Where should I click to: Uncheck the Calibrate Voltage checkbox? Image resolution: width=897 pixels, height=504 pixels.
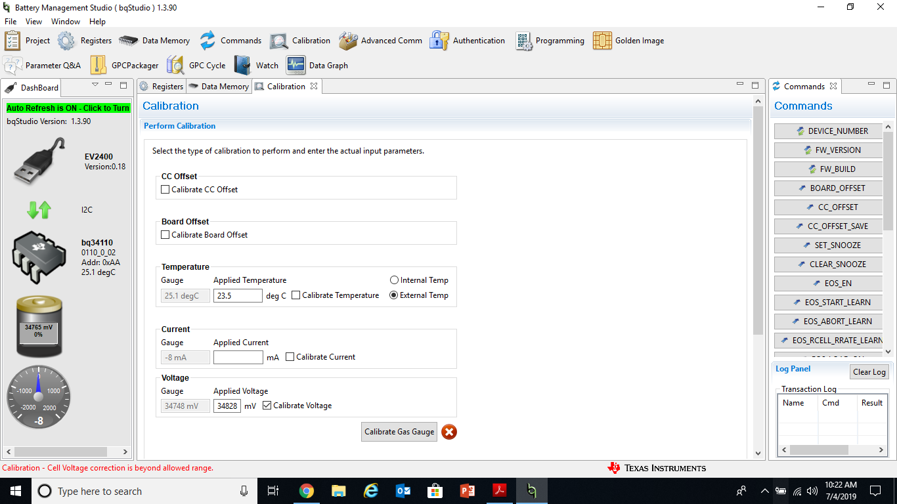(267, 406)
